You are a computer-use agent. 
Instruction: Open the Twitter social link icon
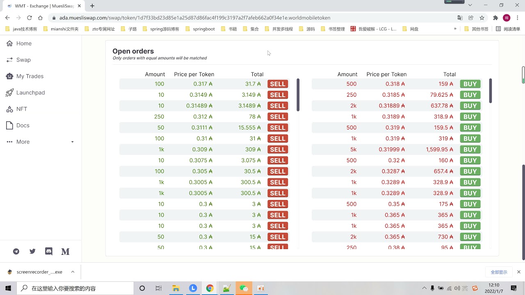click(x=32, y=252)
